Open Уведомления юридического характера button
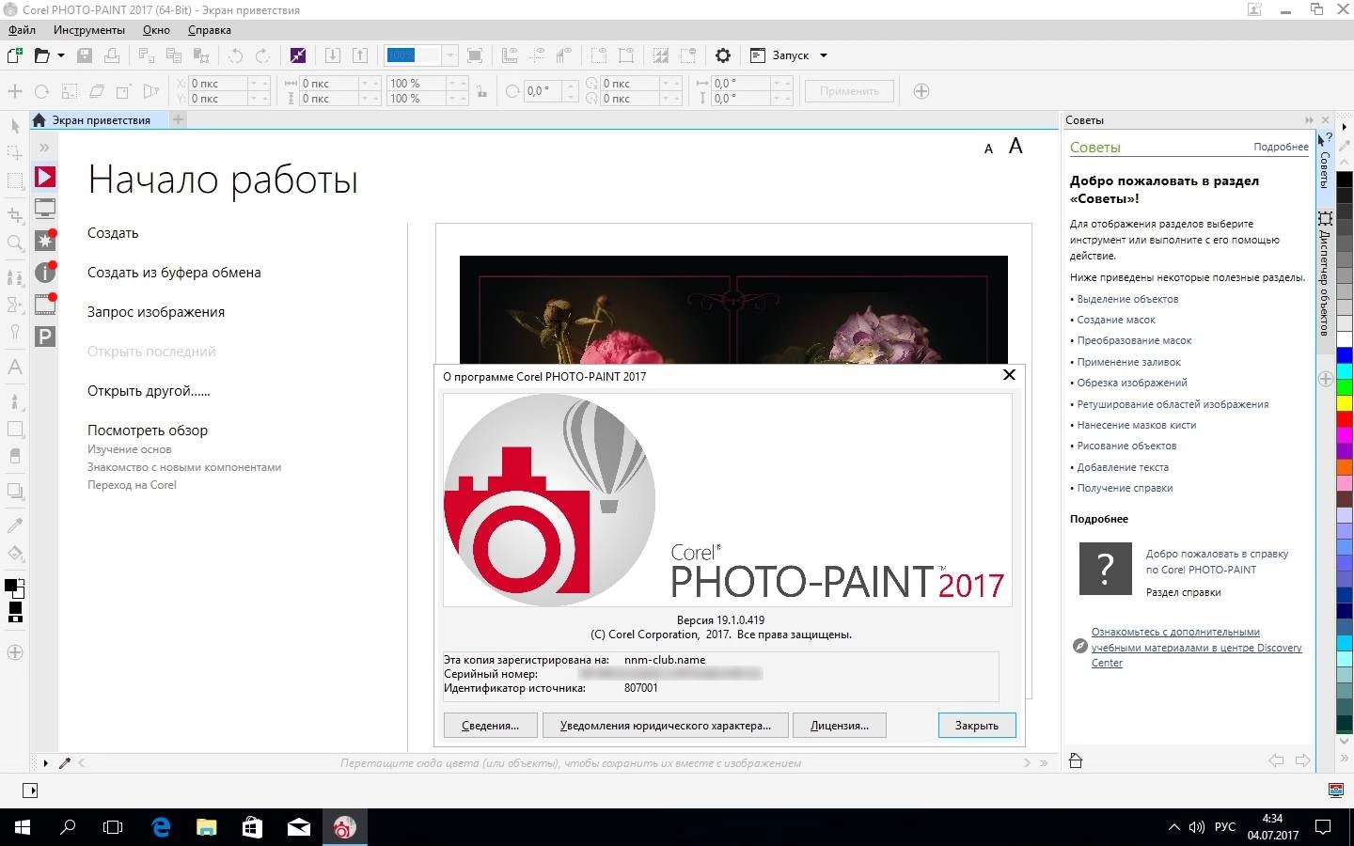This screenshot has width=1354, height=846. [x=665, y=725]
